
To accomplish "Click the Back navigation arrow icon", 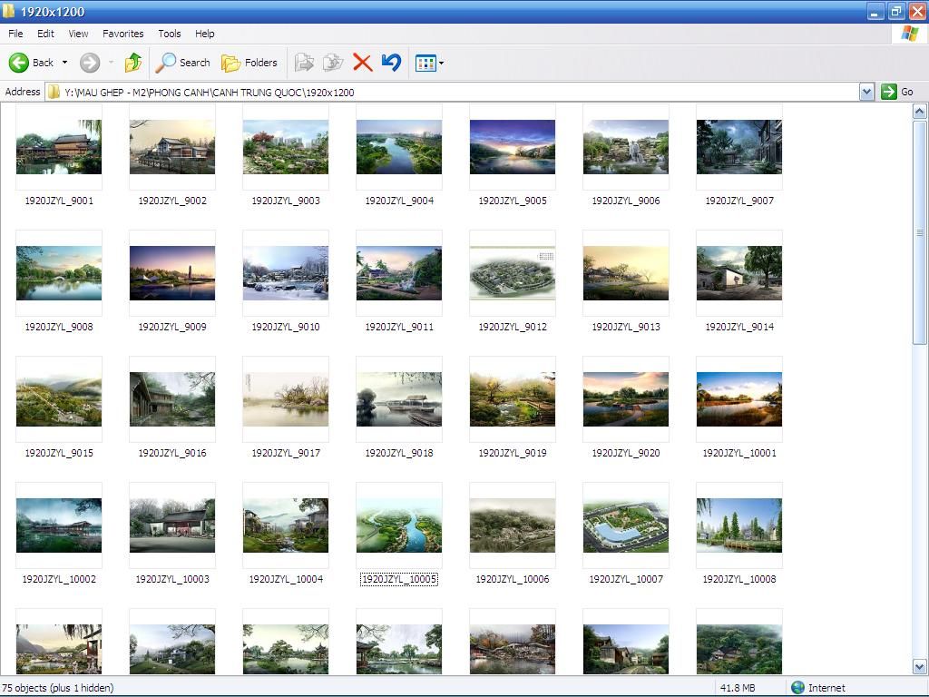I will tap(18, 63).
